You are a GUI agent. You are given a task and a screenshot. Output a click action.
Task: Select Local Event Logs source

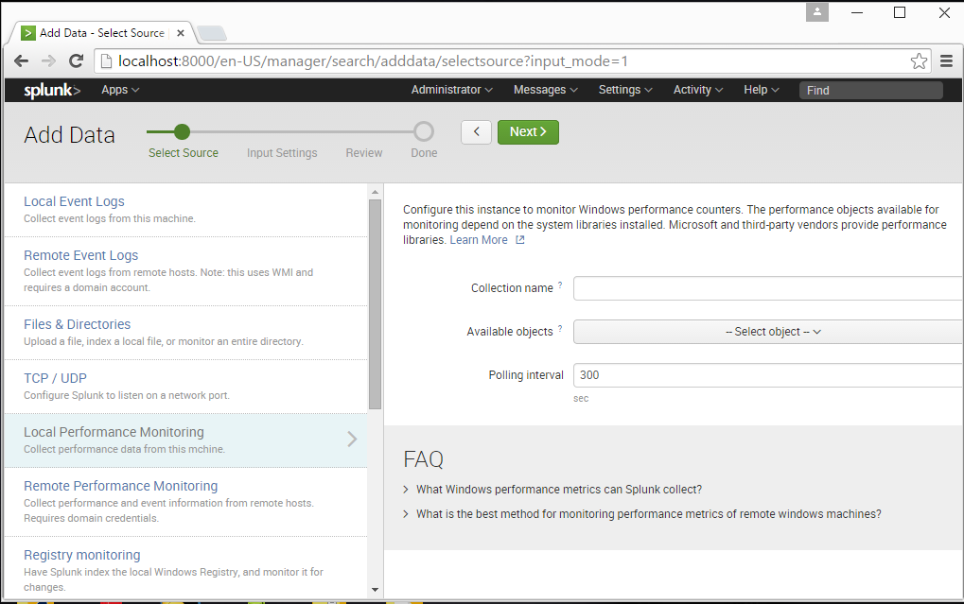click(x=185, y=210)
